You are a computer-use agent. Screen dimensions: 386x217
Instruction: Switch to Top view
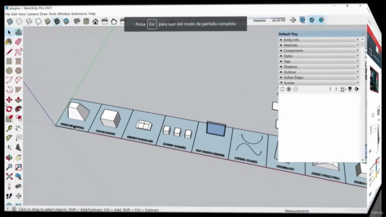coord(86,22)
